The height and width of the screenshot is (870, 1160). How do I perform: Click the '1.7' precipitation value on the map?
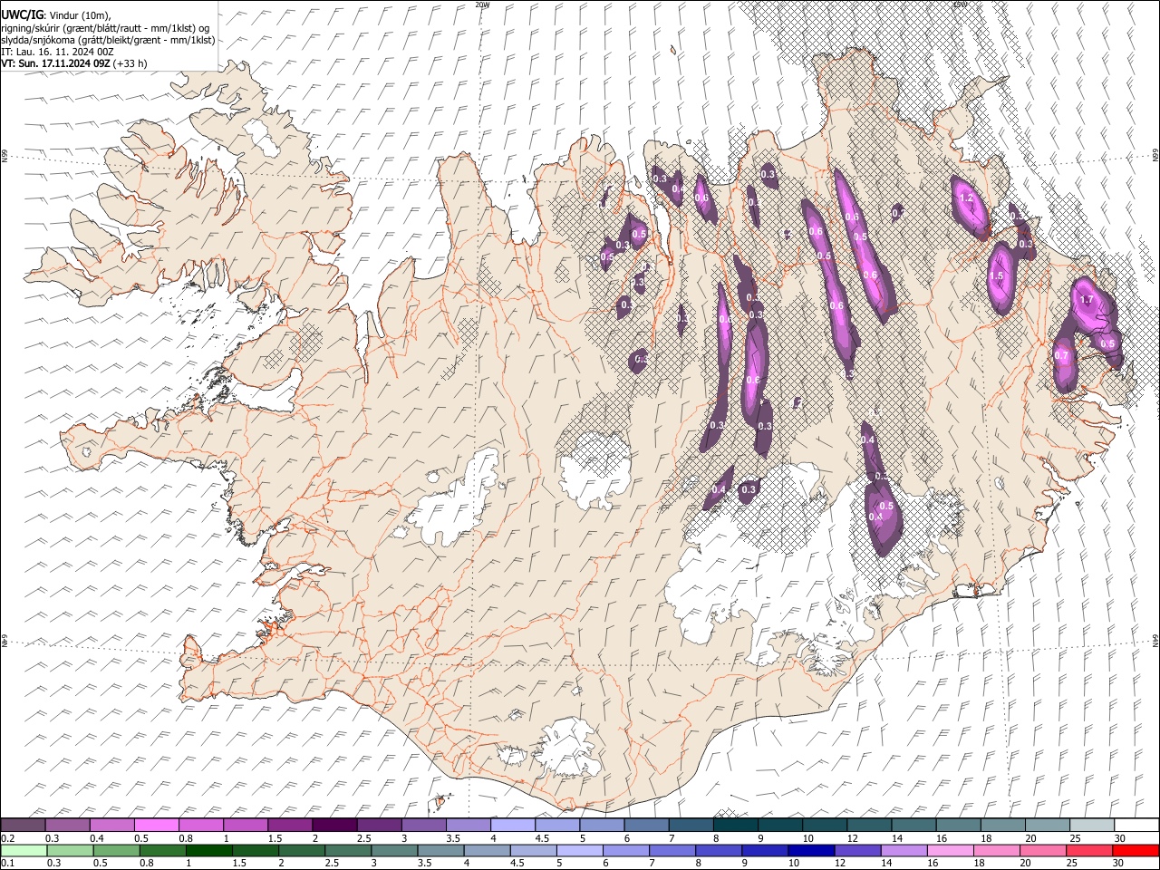1088,299
